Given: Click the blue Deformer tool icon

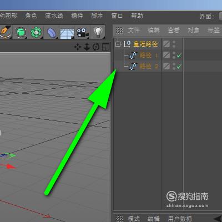Looking at the screenshot, I should [52, 33].
